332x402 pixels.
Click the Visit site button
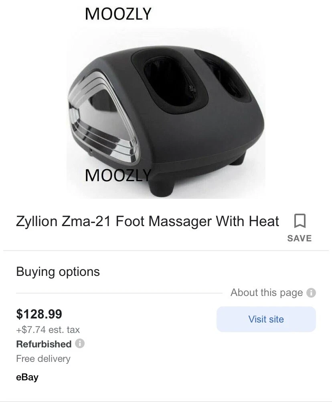click(266, 319)
